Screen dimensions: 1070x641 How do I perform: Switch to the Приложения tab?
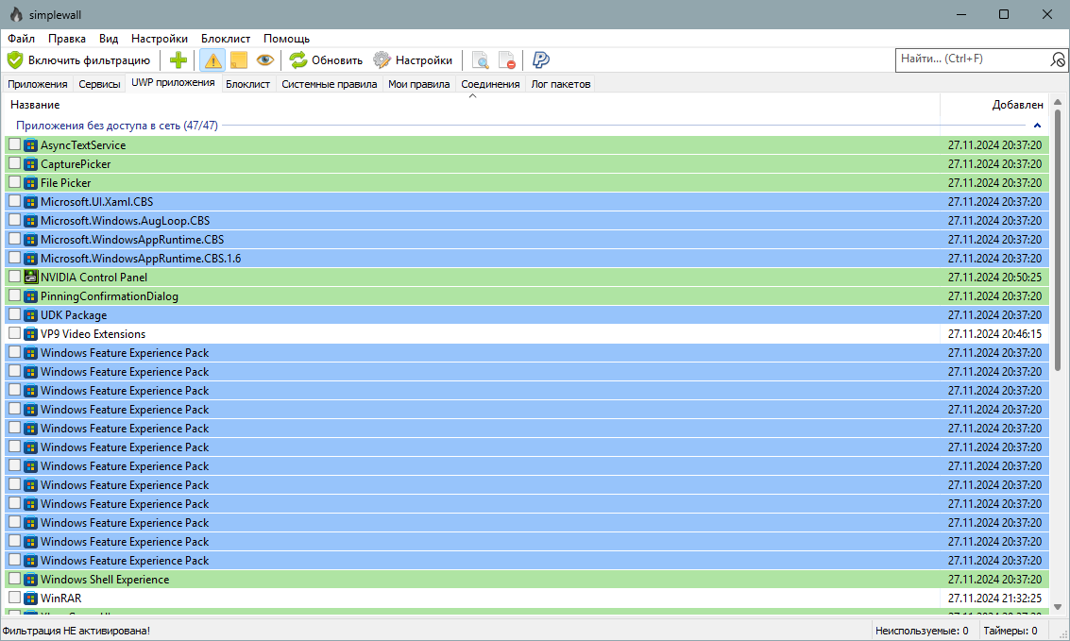[38, 84]
